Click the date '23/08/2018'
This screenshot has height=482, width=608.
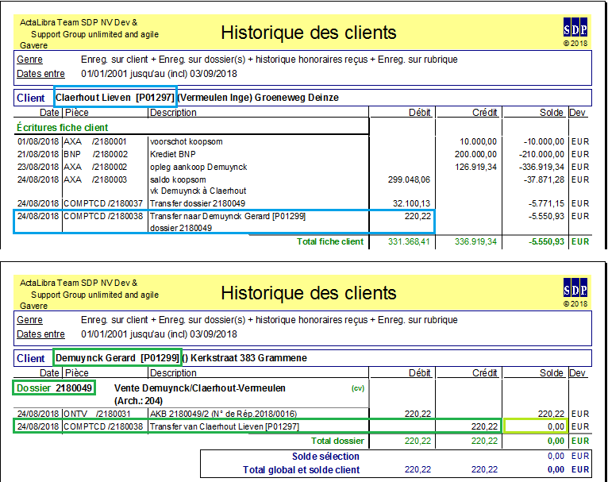[38, 167]
